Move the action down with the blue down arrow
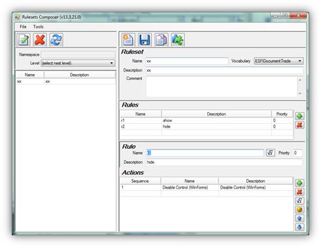Screen dimensions: 321x247 click(x=299, y=227)
